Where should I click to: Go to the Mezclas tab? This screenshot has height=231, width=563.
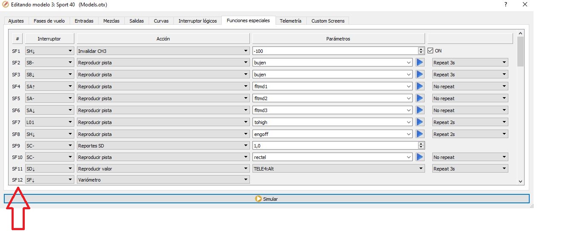(x=111, y=21)
